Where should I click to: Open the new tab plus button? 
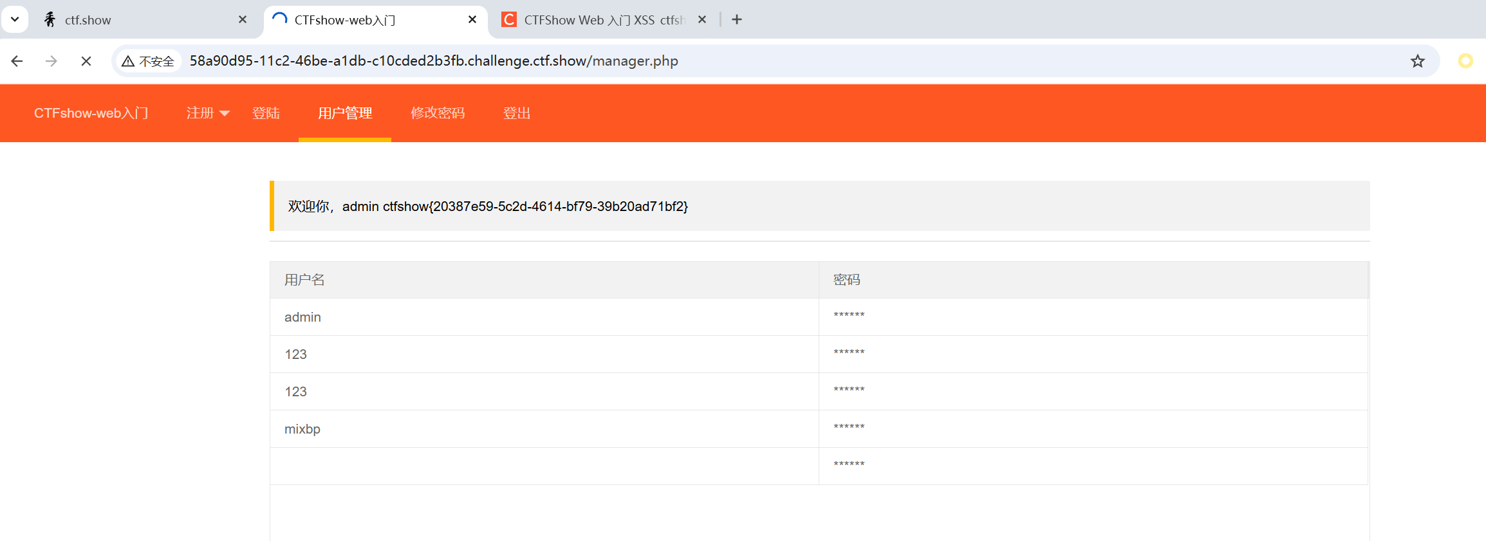coord(737,20)
